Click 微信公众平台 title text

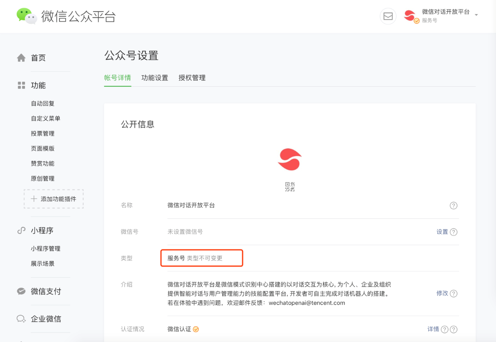point(78,16)
